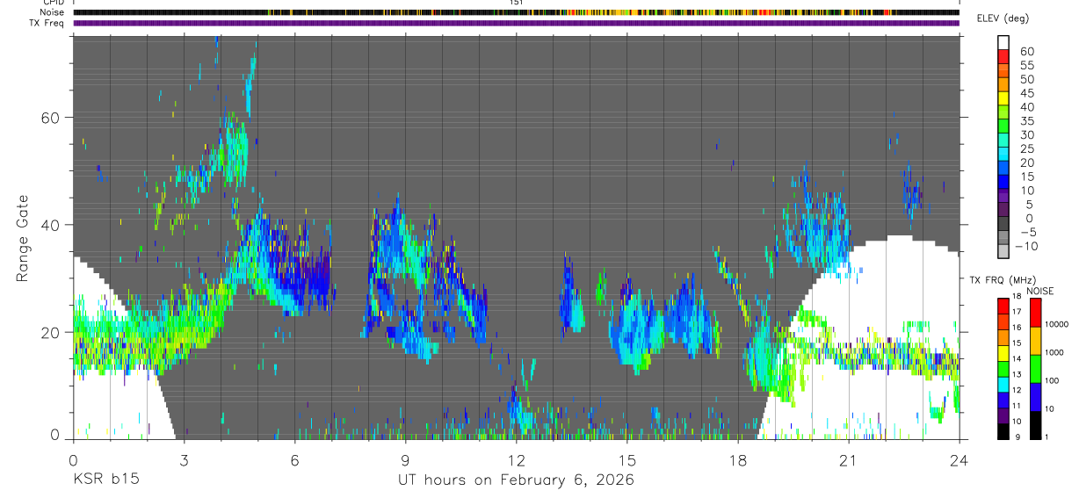Click the 40 tick on Range Gate axis
Image resolution: width=1079 pixels, height=498 pixels.
(51, 225)
